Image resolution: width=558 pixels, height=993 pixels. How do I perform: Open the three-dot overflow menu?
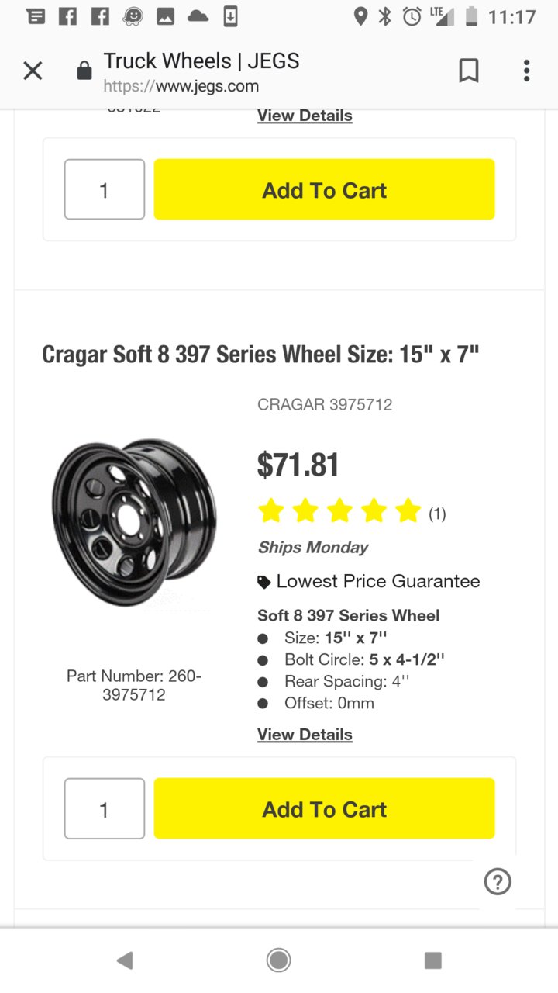click(x=526, y=71)
